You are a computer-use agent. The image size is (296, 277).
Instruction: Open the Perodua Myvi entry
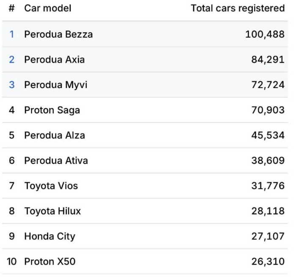click(55, 85)
